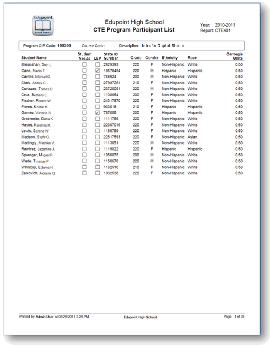Screen dimensions: 270x347
Task: Check Student Needs box for Gamez, Victoria B.
Action: pyautogui.click(x=84, y=112)
